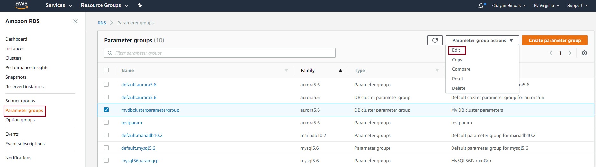Click 'Default parameter group for mysql5.6' text
The height and width of the screenshot is (167, 596).
pos(489,148)
